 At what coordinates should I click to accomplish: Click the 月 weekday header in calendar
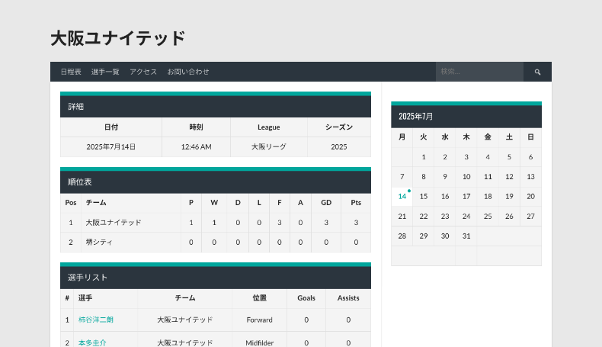point(402,137)
